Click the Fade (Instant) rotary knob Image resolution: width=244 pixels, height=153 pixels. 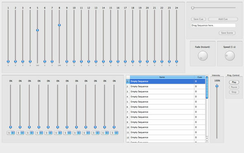203,56
